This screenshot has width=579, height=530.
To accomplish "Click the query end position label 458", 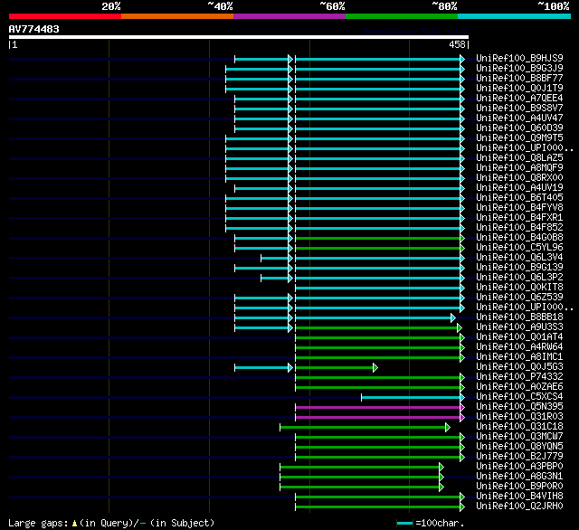I will (x=457, y=44).
